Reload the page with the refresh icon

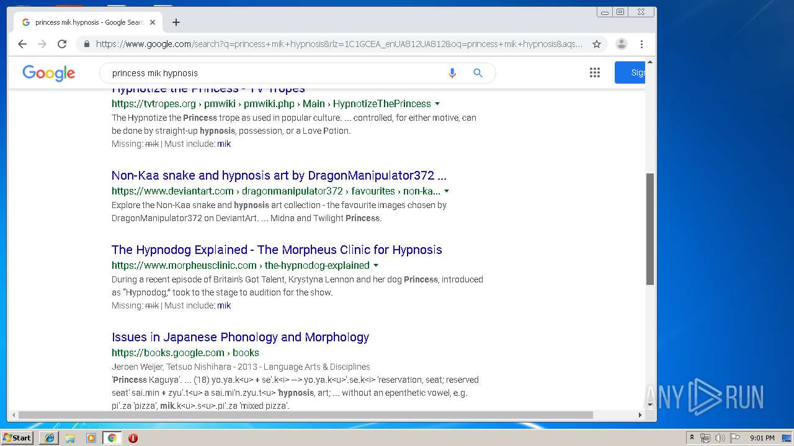[62, 44]
